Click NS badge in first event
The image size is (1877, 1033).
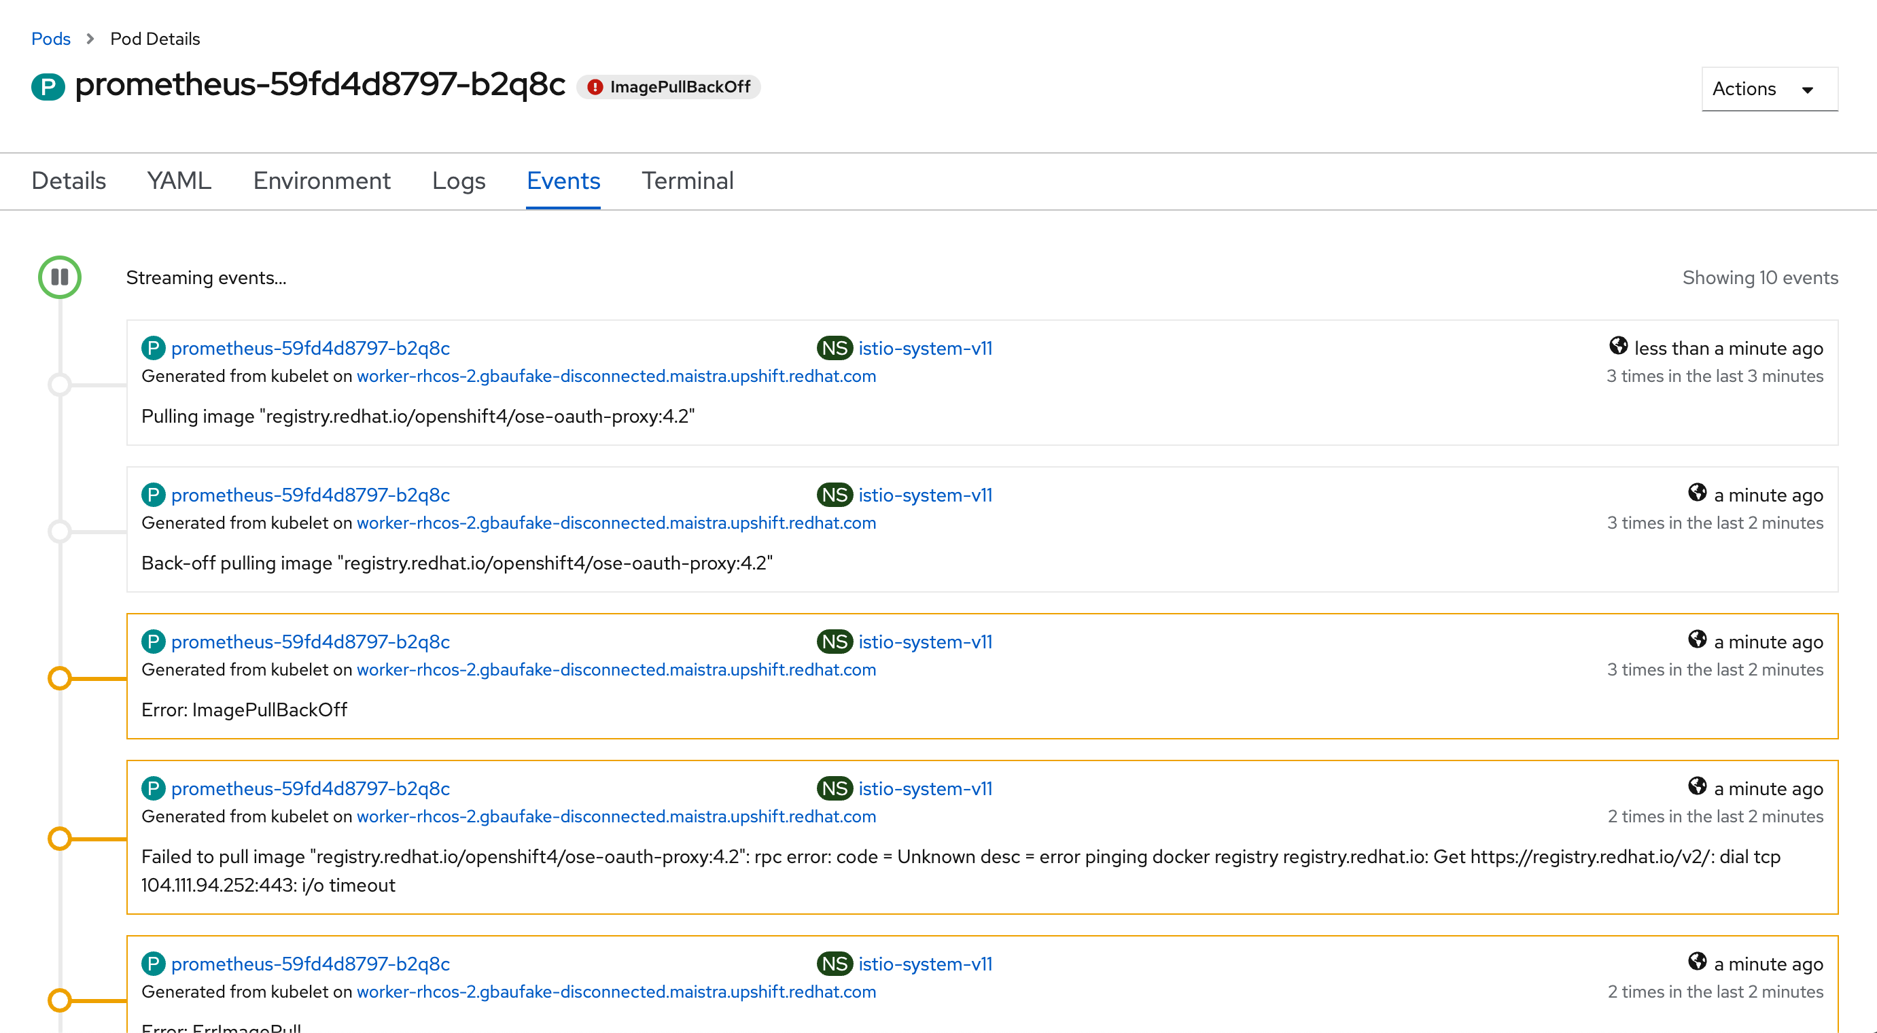pos(834,348)
